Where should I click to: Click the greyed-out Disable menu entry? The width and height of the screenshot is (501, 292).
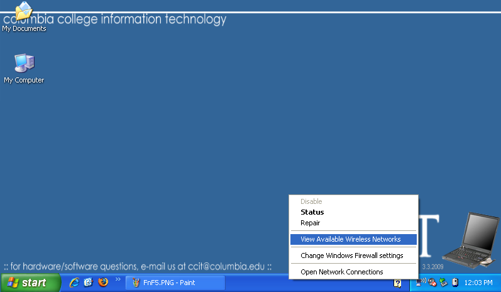353,201
